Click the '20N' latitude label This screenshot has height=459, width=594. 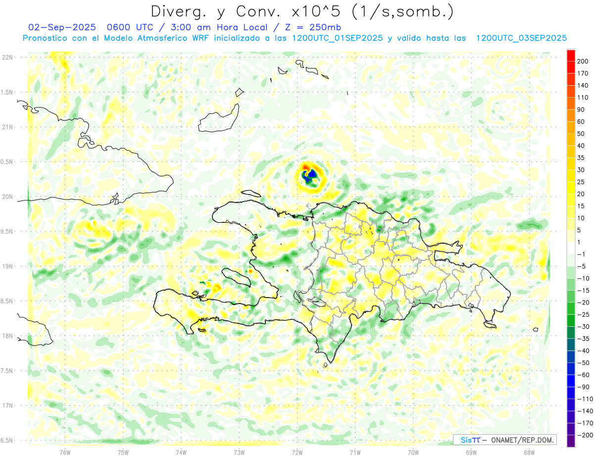[6, 197]
